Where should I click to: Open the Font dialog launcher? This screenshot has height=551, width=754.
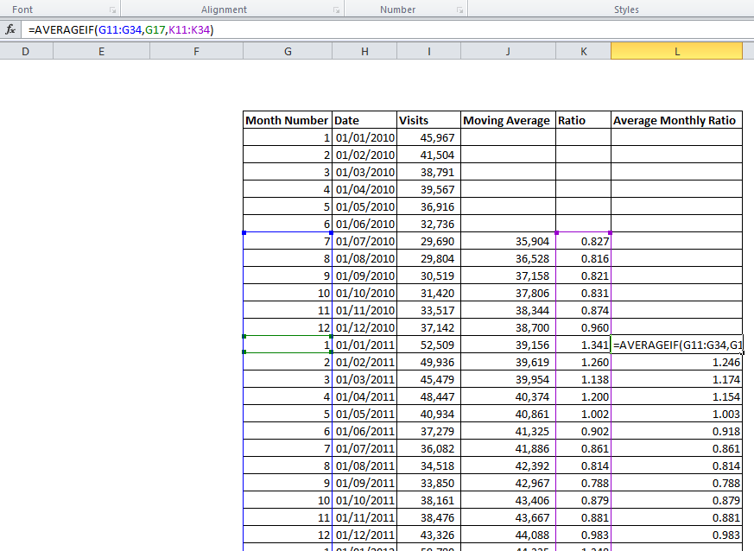tap(112, 10)
